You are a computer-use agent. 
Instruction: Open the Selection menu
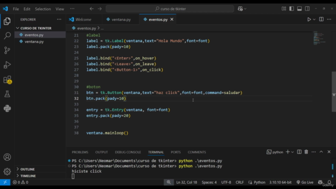(x=43, y=9)
